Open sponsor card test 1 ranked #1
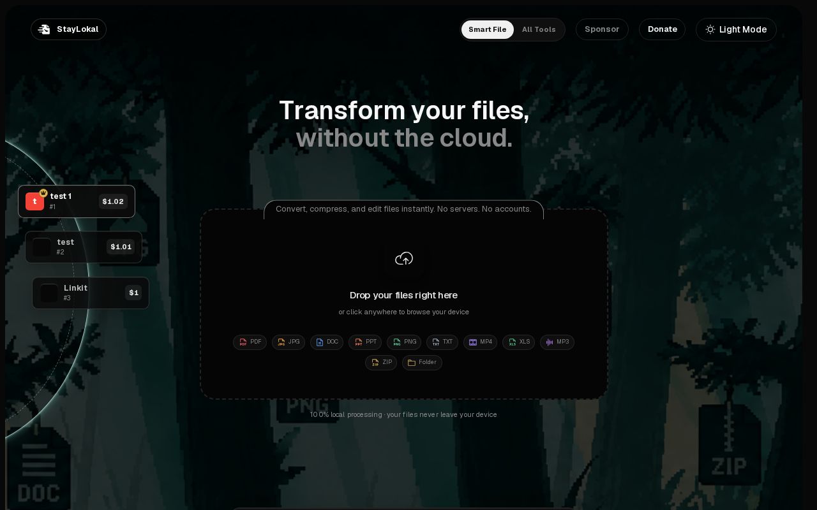The height and width of the screenshot is (510, 817). pyautogui.click(x=77, y=201)
